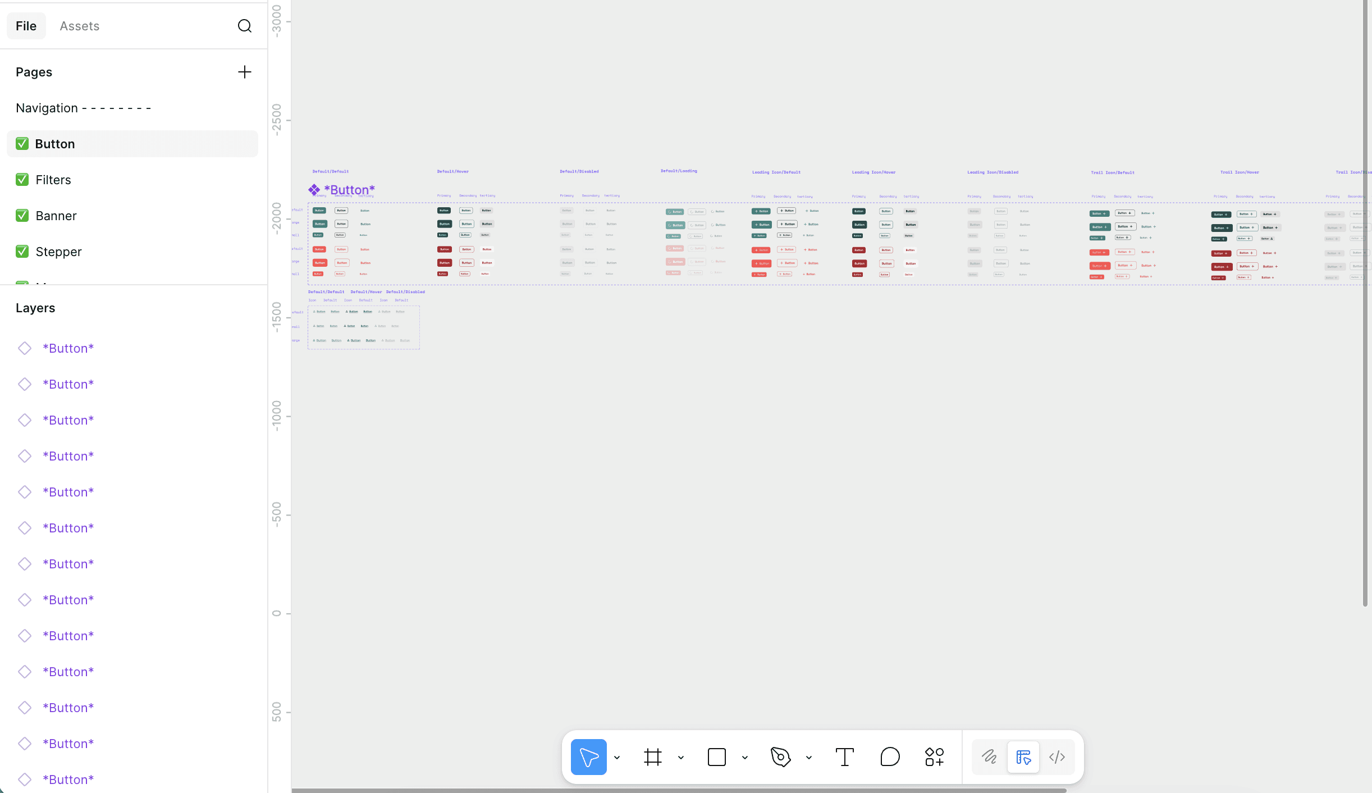Click the search icon in sidebar
Screen dimensions: 1372x793
pos(245,26)
